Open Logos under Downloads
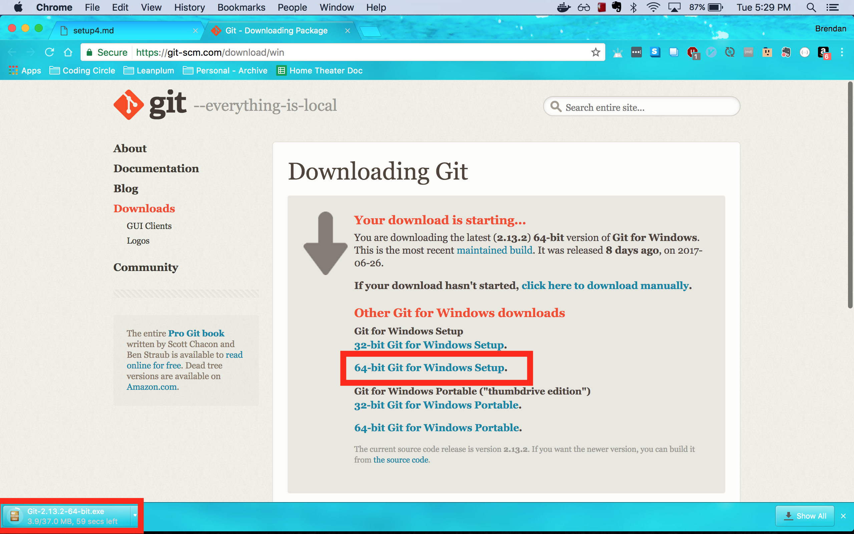Screen dimensions: 854x534 (x=138, y=241)
